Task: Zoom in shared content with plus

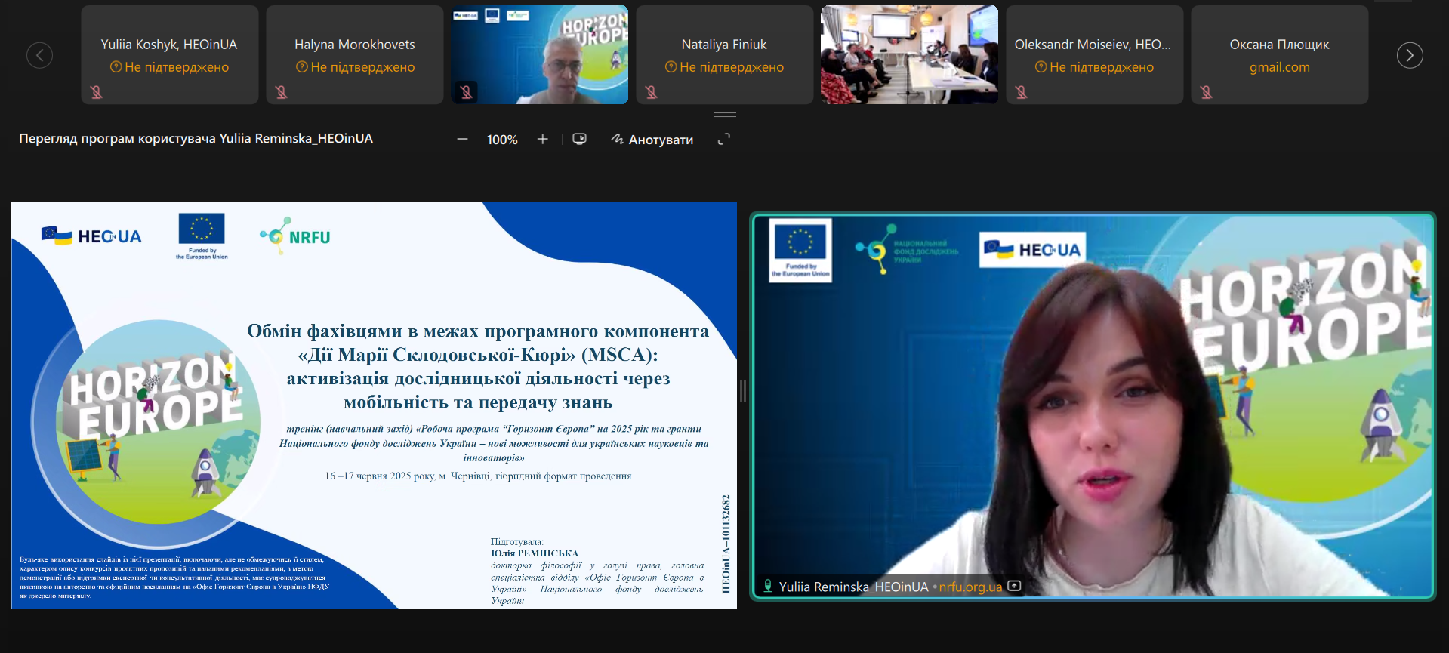Action: [x=542, y=139]
